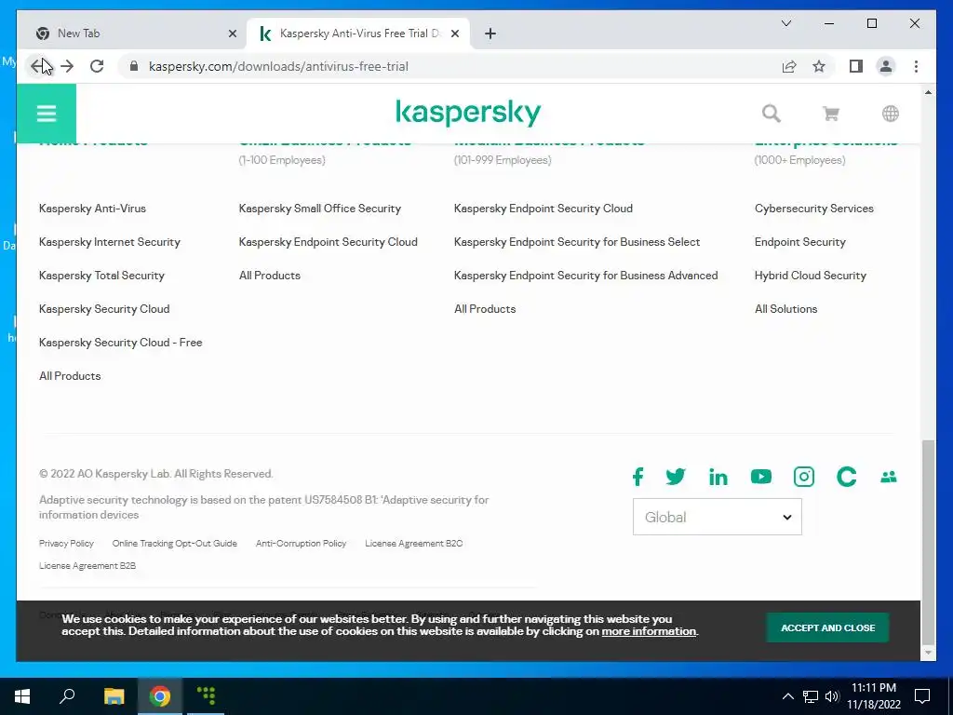Click the scrollbar up arrow
The width and height of the screenshot is (953, 715).
(x=928, y=92)
